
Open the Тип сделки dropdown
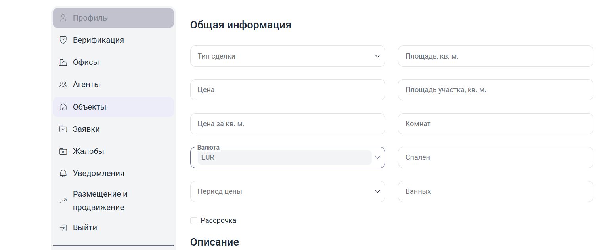(288, 56)
